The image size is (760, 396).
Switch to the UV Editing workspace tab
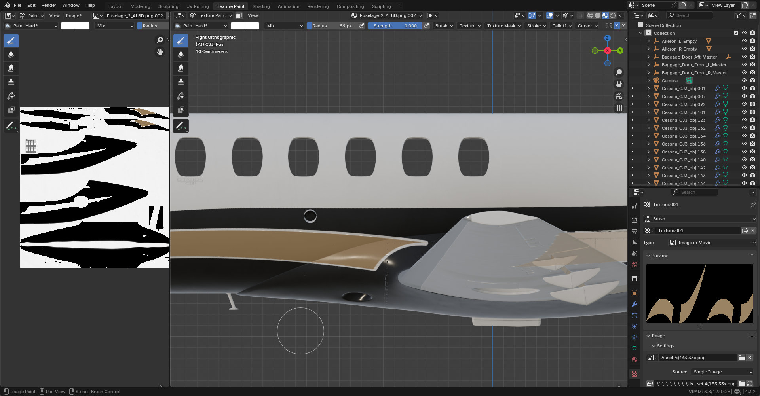[x=198, y=6]
